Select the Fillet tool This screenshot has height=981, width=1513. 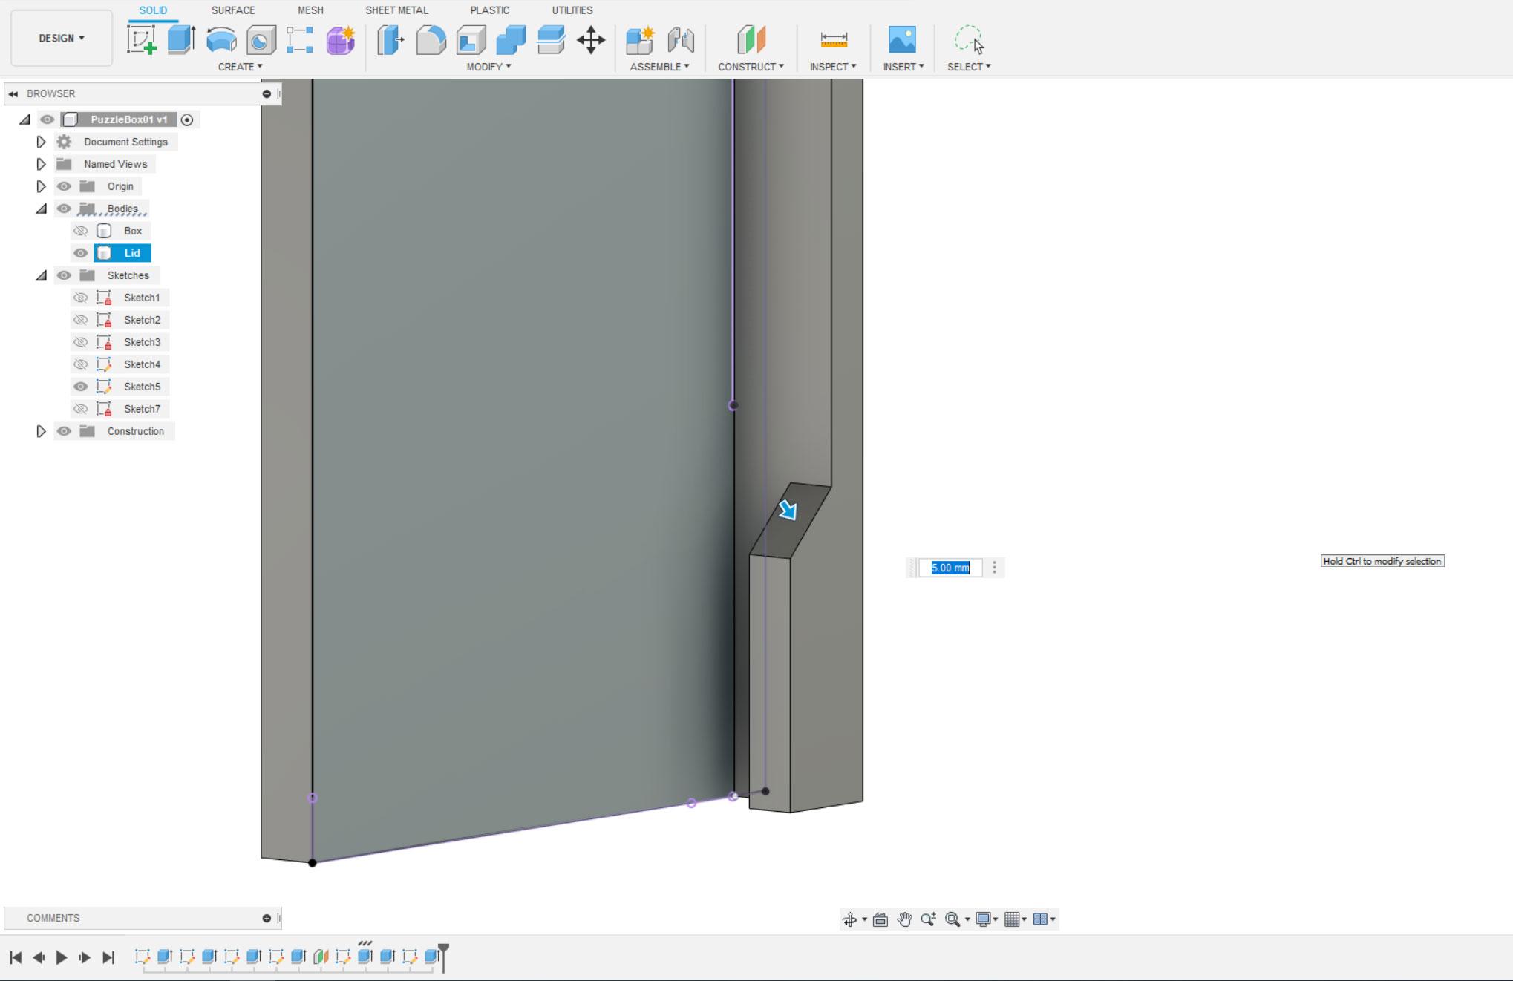431,40
